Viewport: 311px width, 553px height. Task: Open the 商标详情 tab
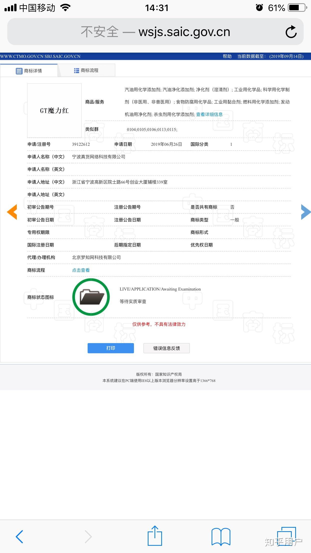29,71
